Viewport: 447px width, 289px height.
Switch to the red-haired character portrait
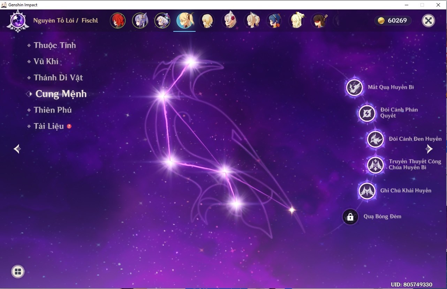click(118, 21)
